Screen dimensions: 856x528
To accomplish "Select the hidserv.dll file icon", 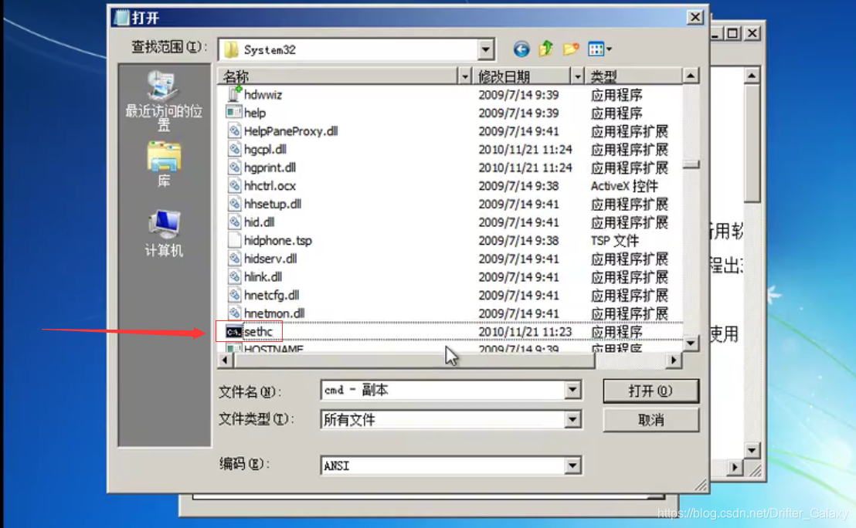I will (x=234, y=259).
